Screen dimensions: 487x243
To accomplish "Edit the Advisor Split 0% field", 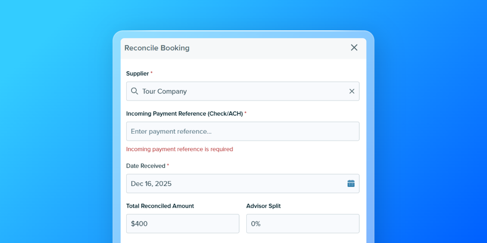I will click(x=303, y=224).
